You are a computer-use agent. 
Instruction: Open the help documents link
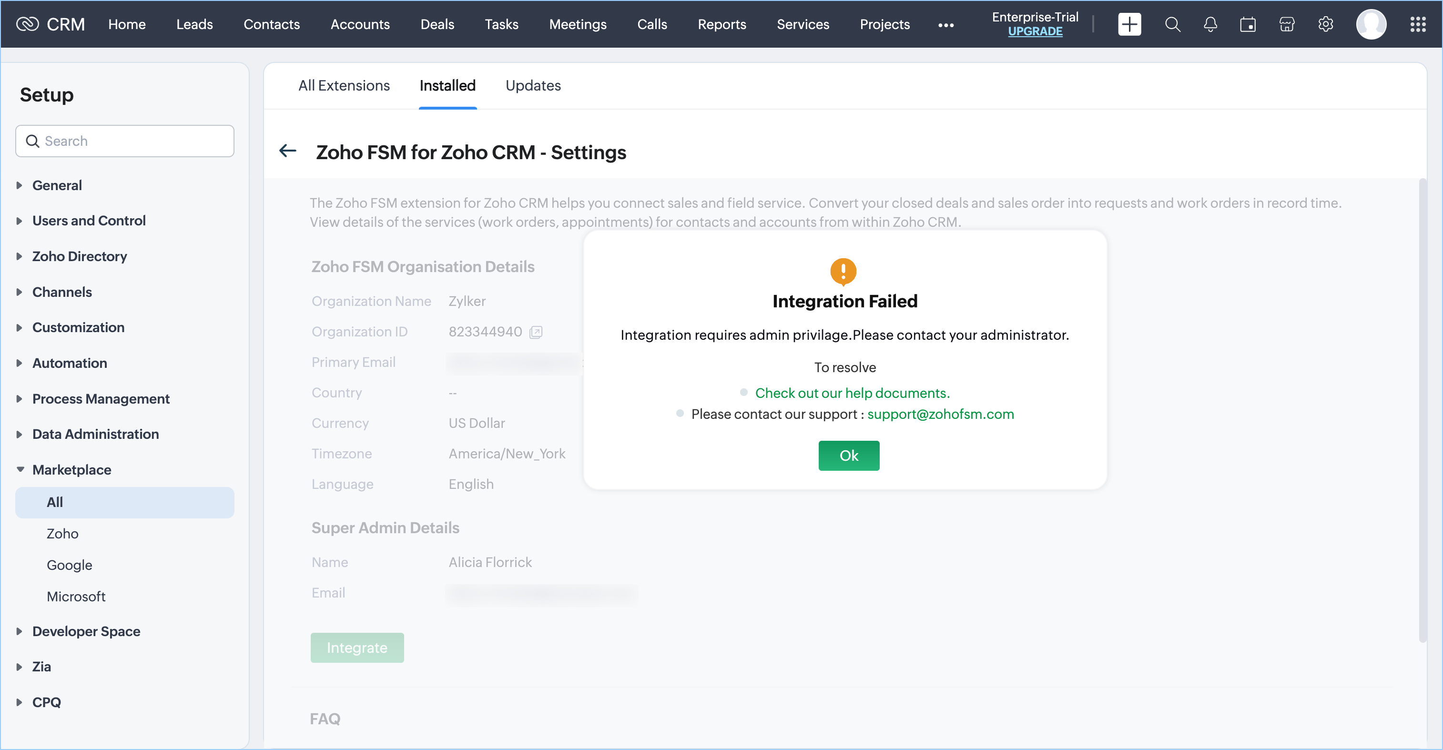[852, 393]
